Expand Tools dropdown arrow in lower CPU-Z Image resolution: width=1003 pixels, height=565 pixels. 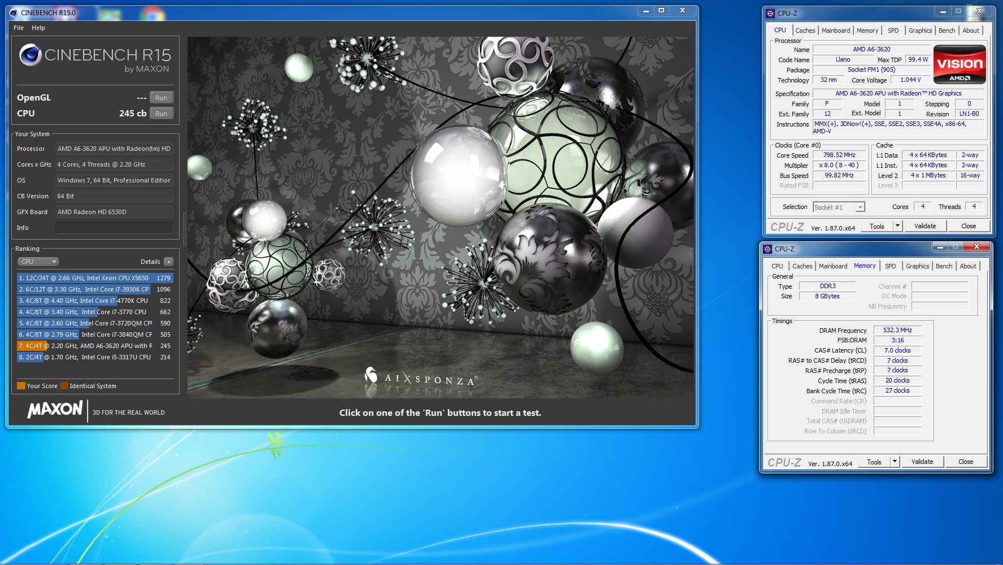click(x=895, y=462)
